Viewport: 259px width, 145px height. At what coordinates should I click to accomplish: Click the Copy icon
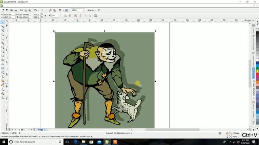25,10
